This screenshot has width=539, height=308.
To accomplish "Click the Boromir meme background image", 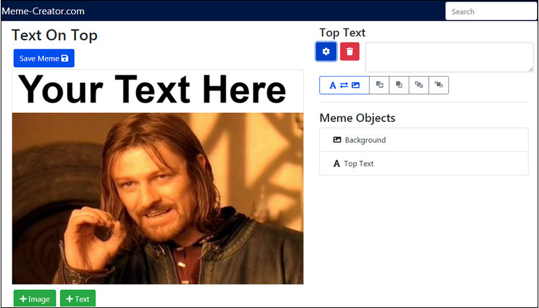I will click(158, 199).
